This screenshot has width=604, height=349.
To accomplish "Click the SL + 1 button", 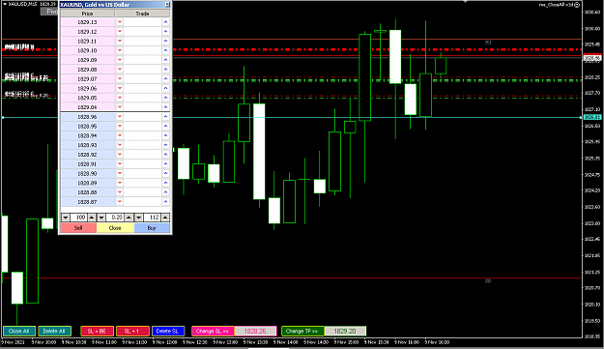I will (132, 332).
